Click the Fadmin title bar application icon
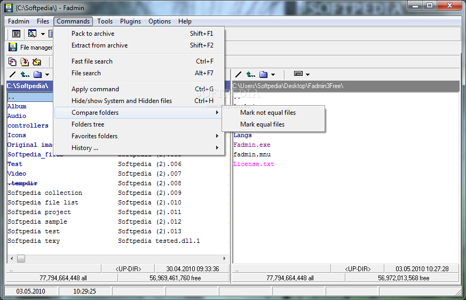Image resolution: width=466 pixels, height=300 pixels. 9,7
